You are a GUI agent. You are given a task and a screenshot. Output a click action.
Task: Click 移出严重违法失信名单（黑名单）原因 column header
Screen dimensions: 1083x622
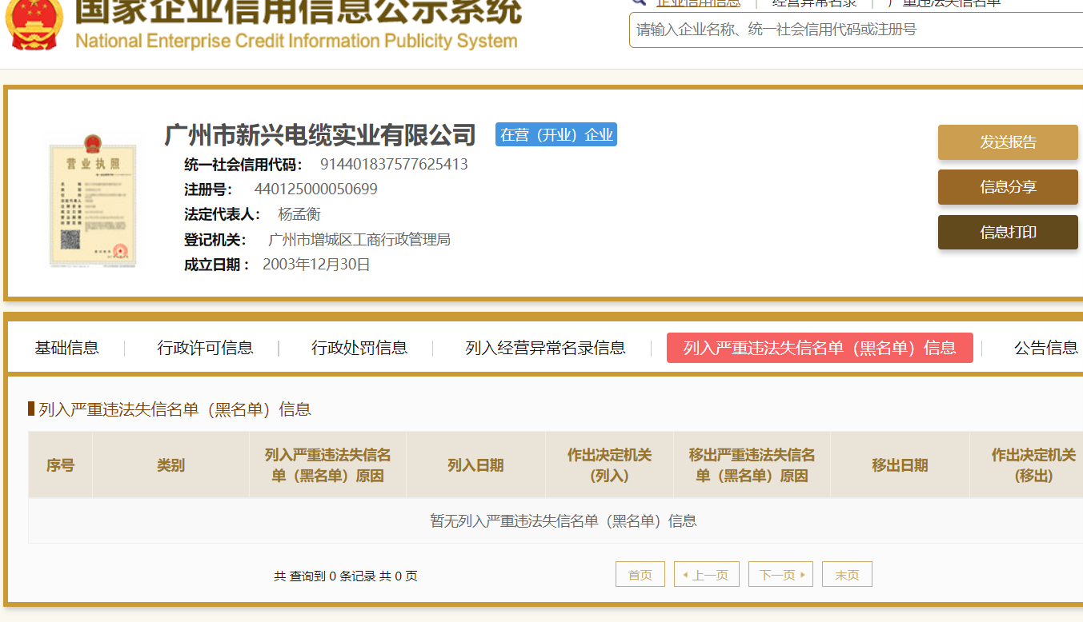752,465
